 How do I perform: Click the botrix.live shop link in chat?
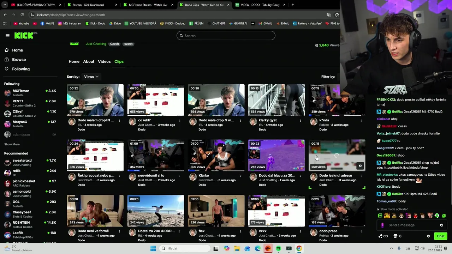click(405, 168)
